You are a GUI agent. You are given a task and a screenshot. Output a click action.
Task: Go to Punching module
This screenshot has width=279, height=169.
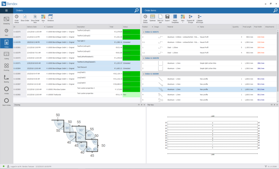tap(7, 67)
